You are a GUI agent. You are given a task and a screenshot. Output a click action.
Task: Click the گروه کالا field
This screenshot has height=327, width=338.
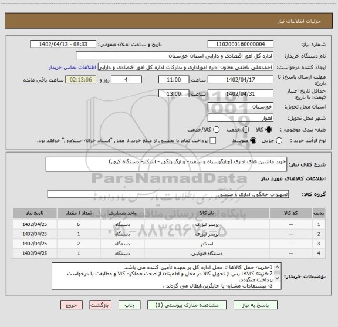click(x=168, y=194)
